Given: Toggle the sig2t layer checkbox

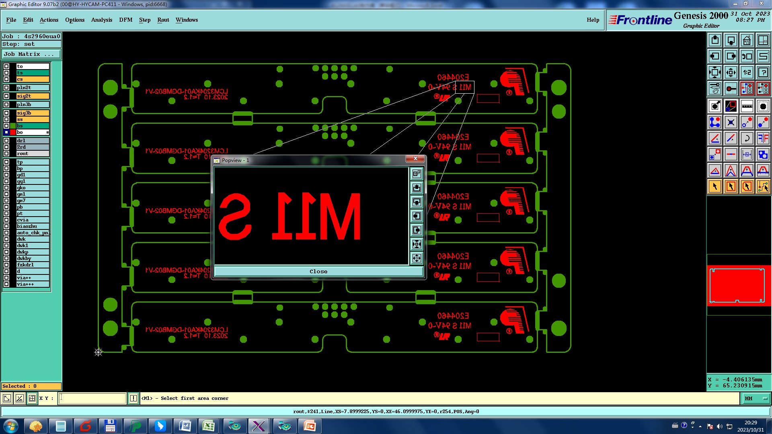Looking at the screenshot, I should coord(6,96).
